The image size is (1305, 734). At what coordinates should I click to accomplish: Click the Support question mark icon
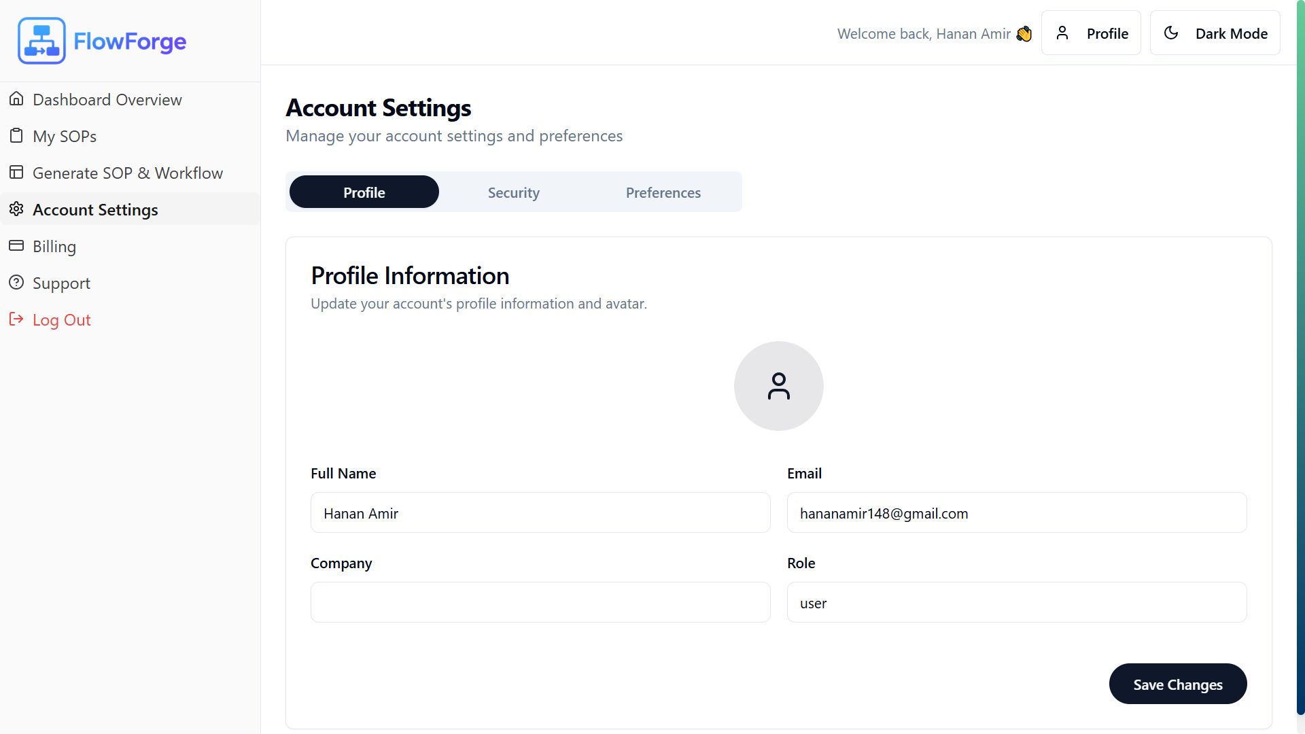point(16,283)
